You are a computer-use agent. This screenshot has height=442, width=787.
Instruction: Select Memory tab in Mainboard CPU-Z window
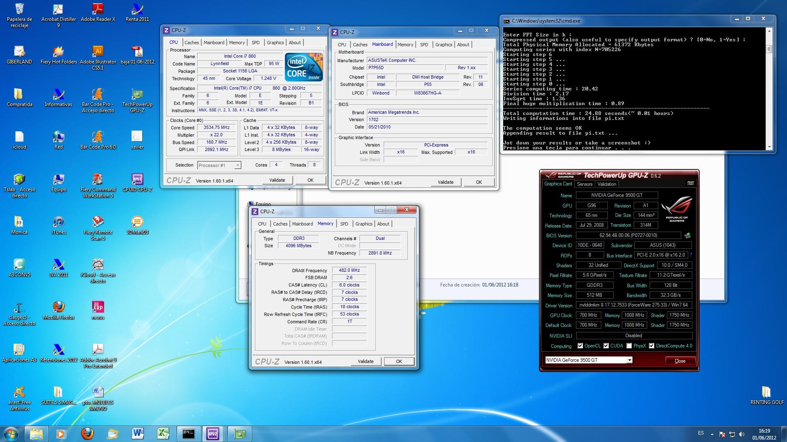(405, 45)
